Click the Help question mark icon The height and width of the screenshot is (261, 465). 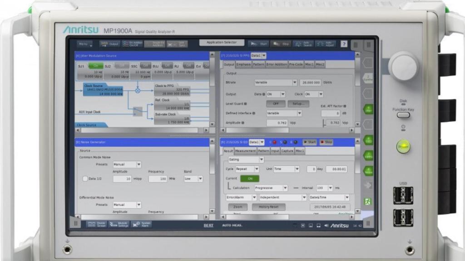pyautogui.click(x=344, y=44)
